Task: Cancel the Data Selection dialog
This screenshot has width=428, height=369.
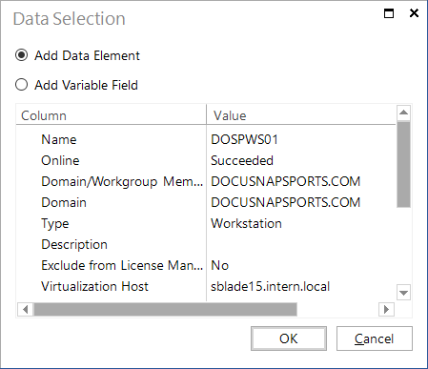Action: [375, 338]
